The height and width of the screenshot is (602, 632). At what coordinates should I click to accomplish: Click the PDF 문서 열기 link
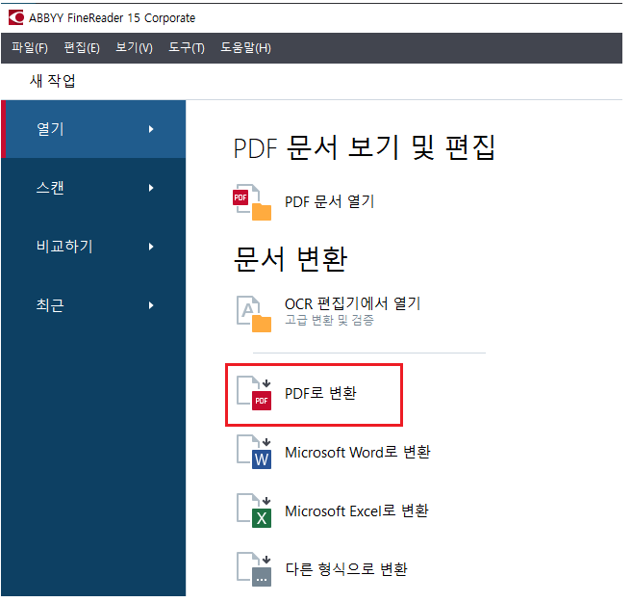click(330, 201)
